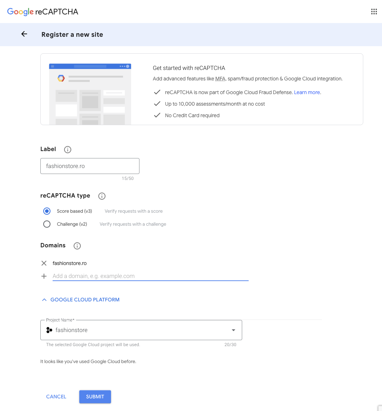
Task: Show info next to Domains heading
Action: point(77,246)
